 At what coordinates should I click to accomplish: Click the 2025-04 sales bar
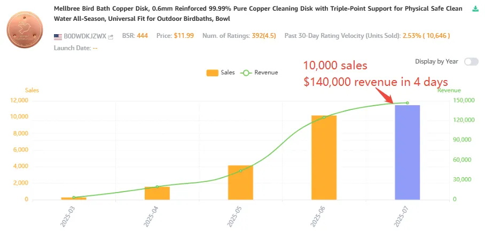pos(157,193)
